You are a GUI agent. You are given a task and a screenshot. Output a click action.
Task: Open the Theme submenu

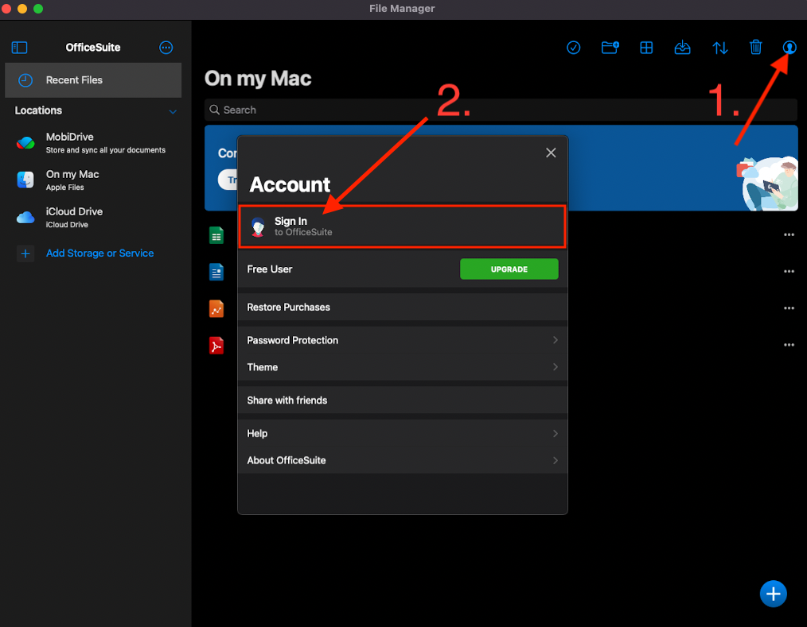(x=402, y=367)
